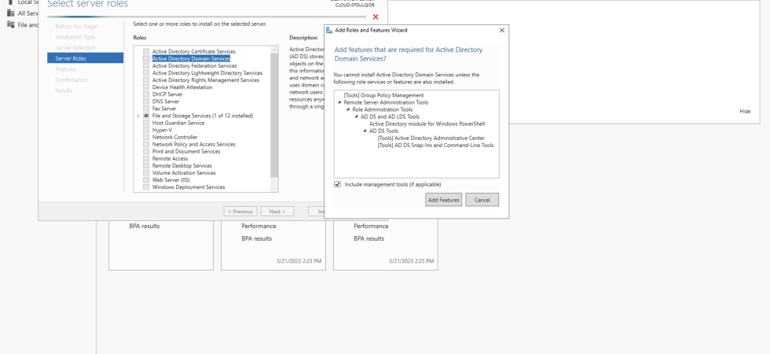Tick Print and Document Services checkbox
This screenshot has height=354, width=770.
[146, 151]
